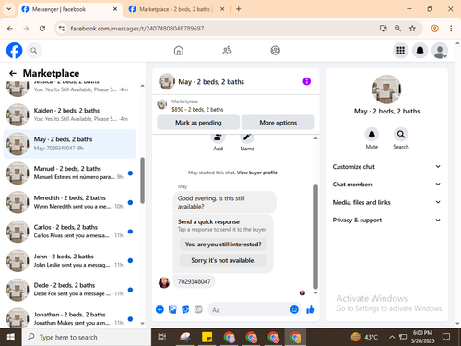Open the Facebook search magnifier

click(34, 51)
